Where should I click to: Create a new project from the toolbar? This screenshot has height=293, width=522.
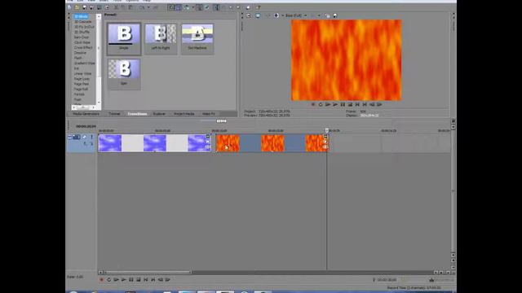coord(69,7)
